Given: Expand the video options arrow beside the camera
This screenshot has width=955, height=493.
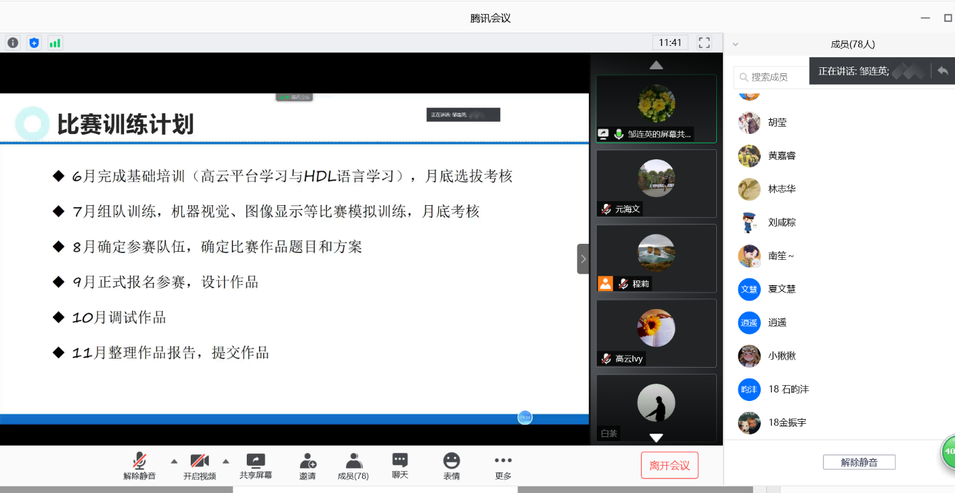Looking at the screenshot, I should [x=225, y=461].
